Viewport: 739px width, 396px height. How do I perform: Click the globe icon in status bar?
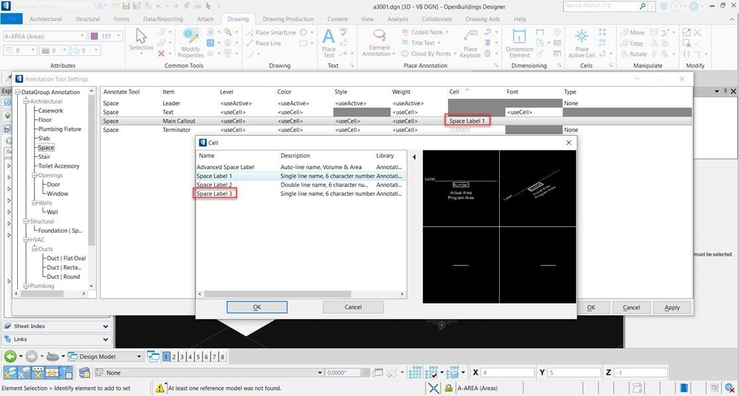click(729, 388)
